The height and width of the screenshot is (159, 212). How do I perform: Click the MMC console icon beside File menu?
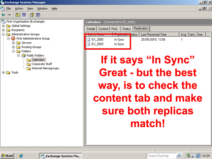[x=3, y=8]
